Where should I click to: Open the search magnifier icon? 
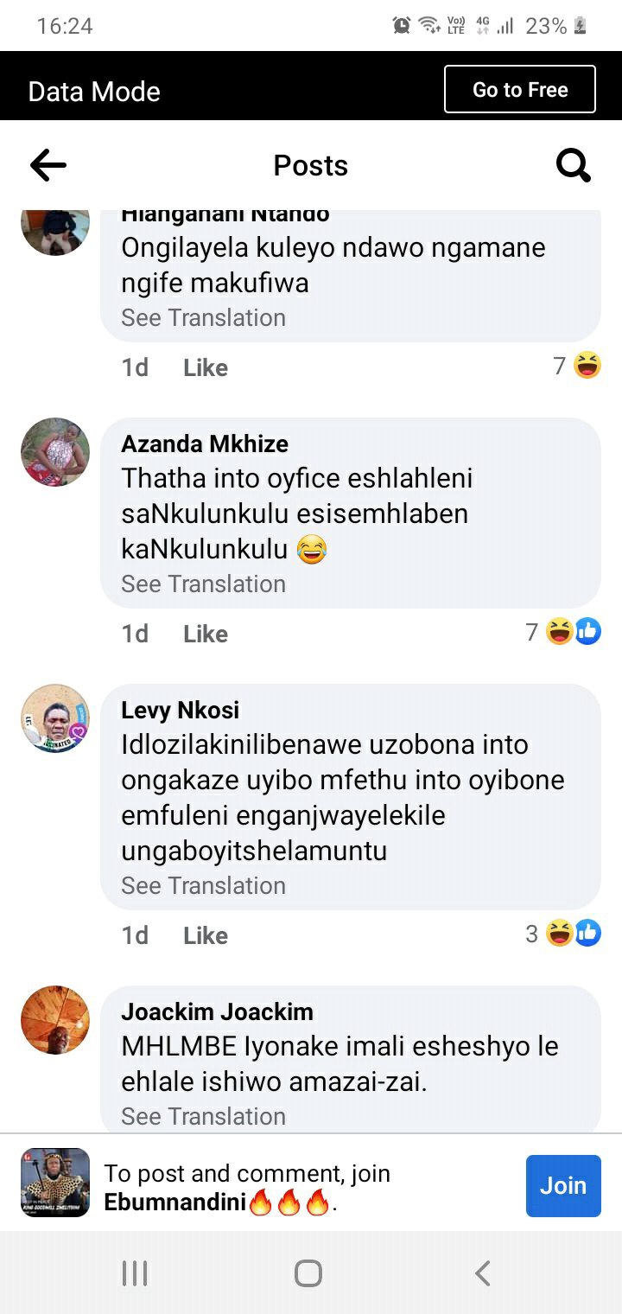[574, 165]
